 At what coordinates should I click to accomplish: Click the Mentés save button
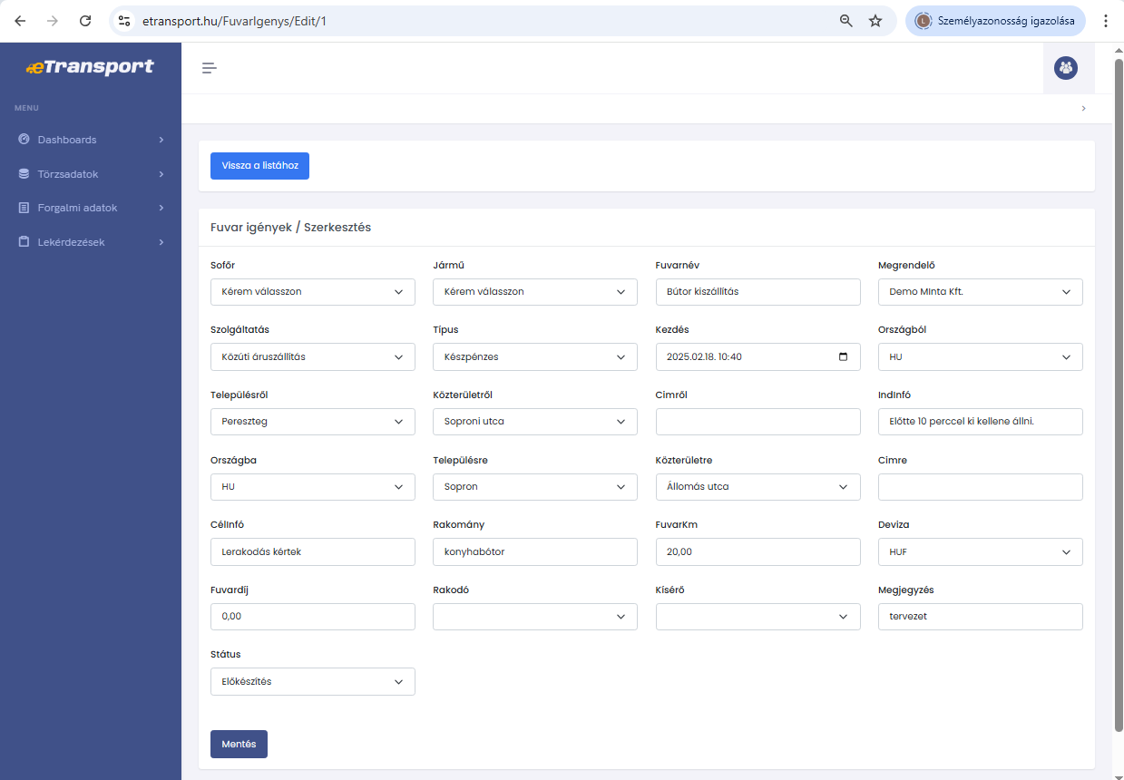coord(239,744)
